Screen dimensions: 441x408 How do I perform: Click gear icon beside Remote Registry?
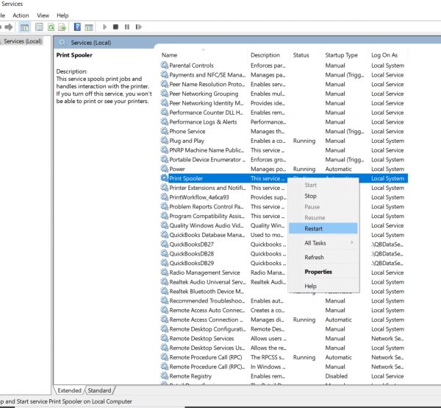click(x=164, y=376)
